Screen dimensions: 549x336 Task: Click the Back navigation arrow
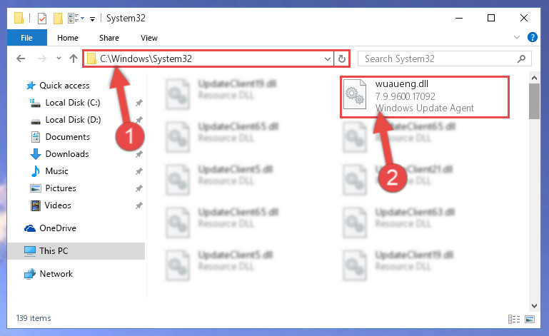click(x=21, y=58)
